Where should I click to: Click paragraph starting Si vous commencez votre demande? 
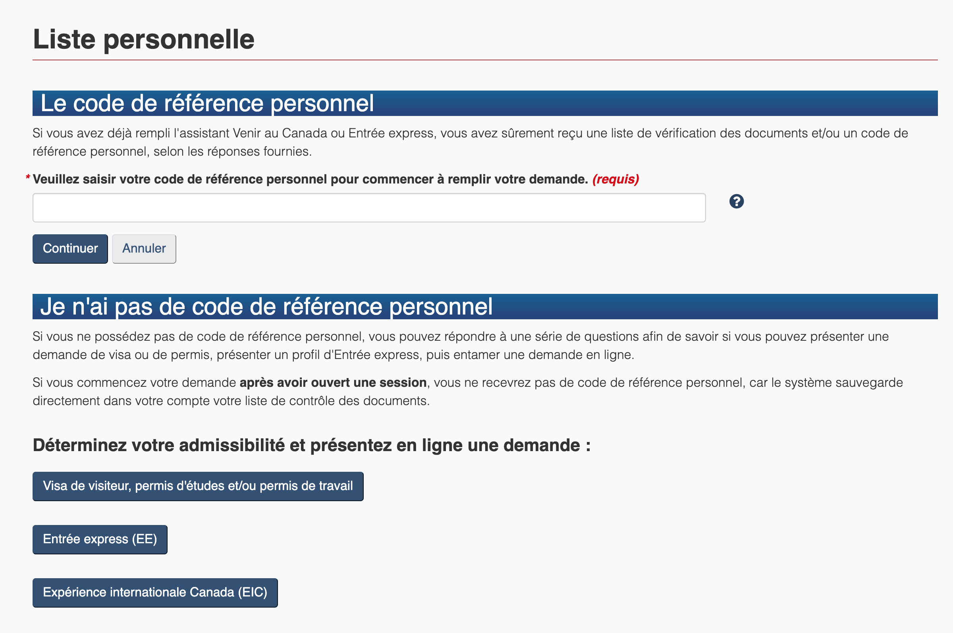(x=467, y=392)
